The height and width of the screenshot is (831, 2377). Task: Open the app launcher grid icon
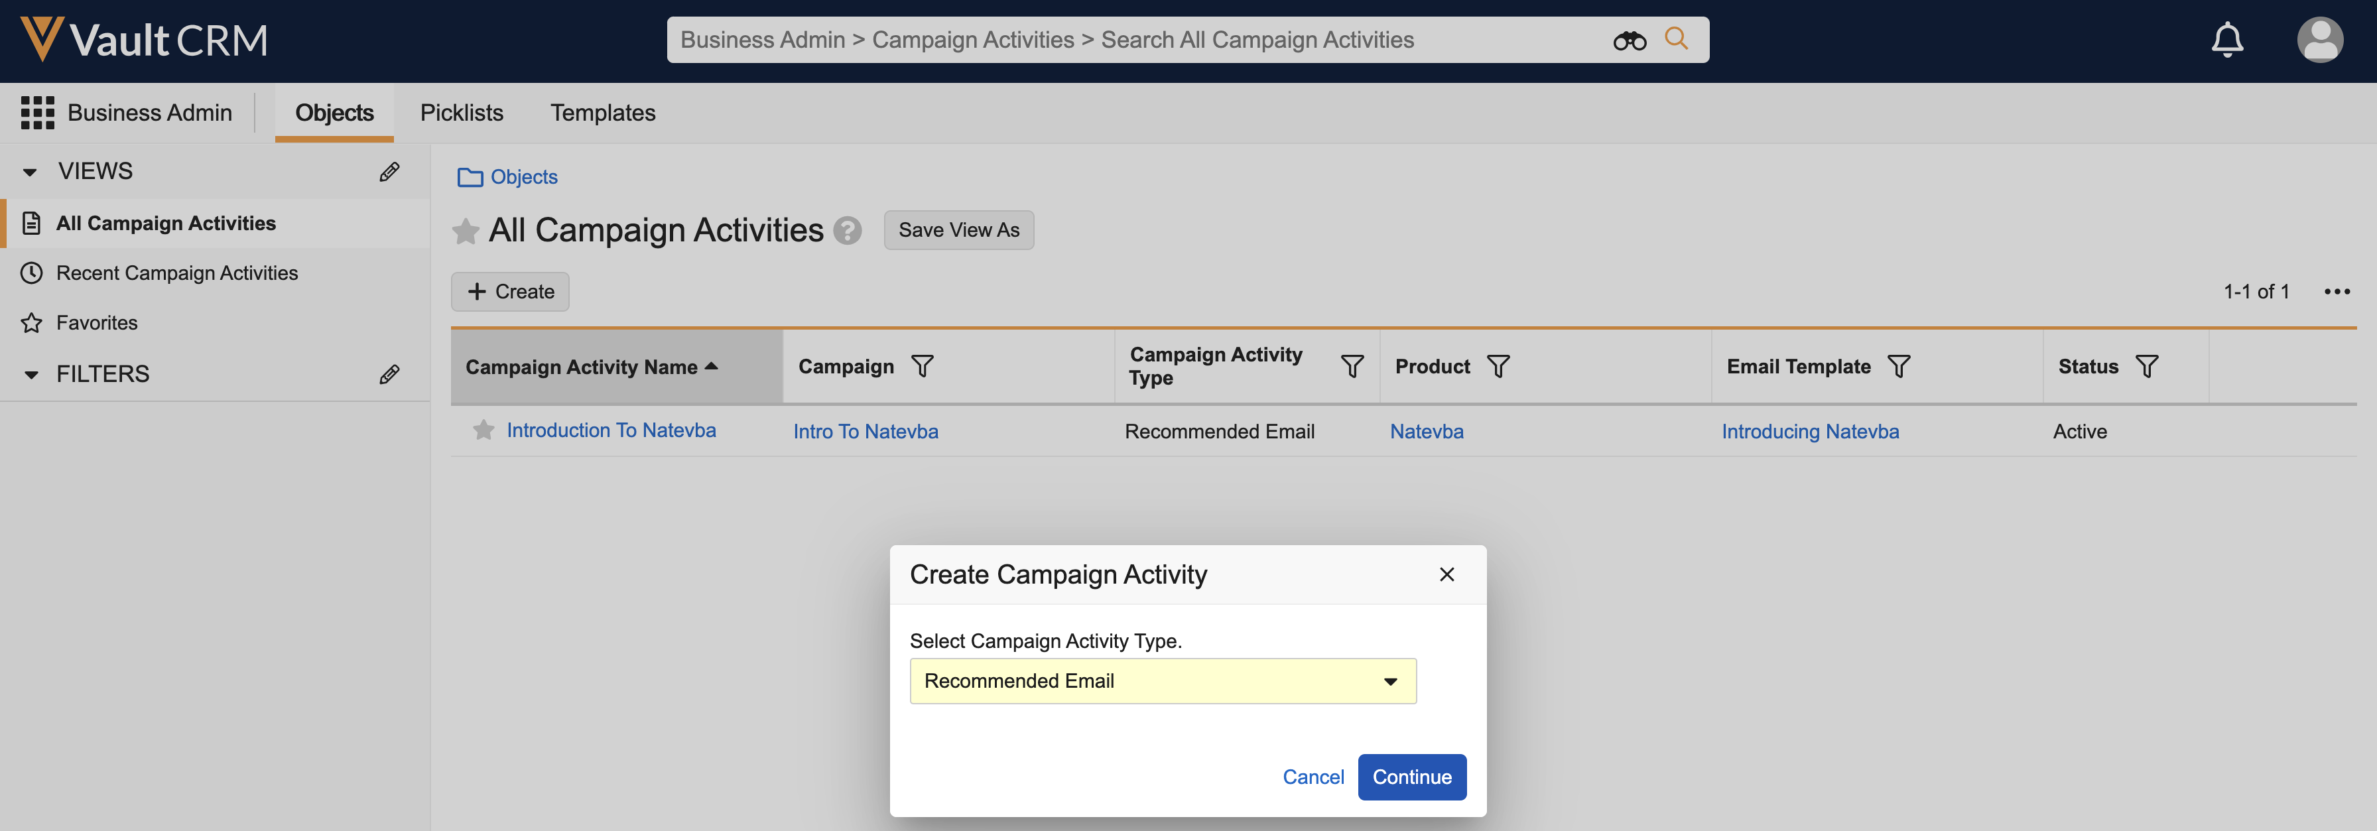point(38,113)
